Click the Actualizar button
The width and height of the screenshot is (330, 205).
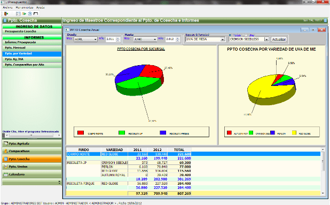tap(279, 40)
